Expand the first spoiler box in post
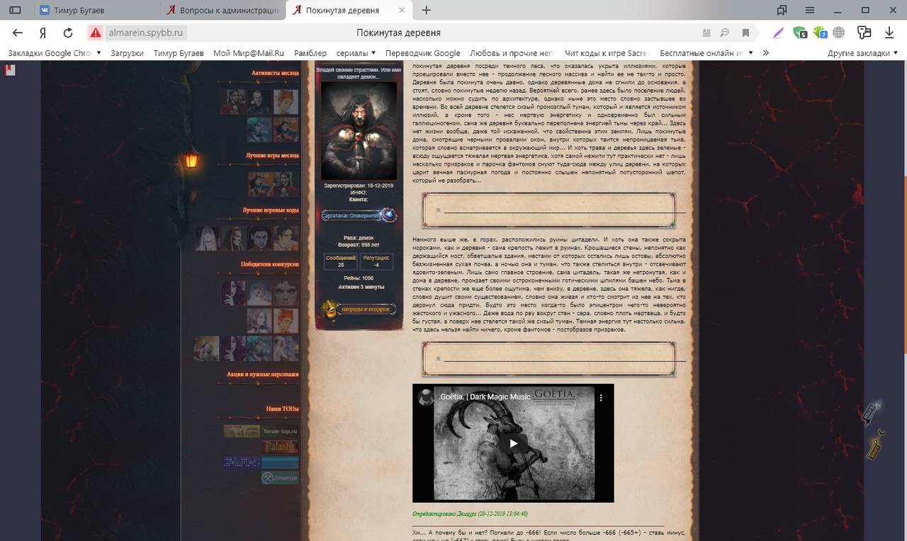 (x=439, y=210)
